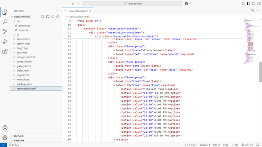Viewport: 262px width, 147px height.
Task: Go forward using the navigation arrow
Action: point(78,4)
